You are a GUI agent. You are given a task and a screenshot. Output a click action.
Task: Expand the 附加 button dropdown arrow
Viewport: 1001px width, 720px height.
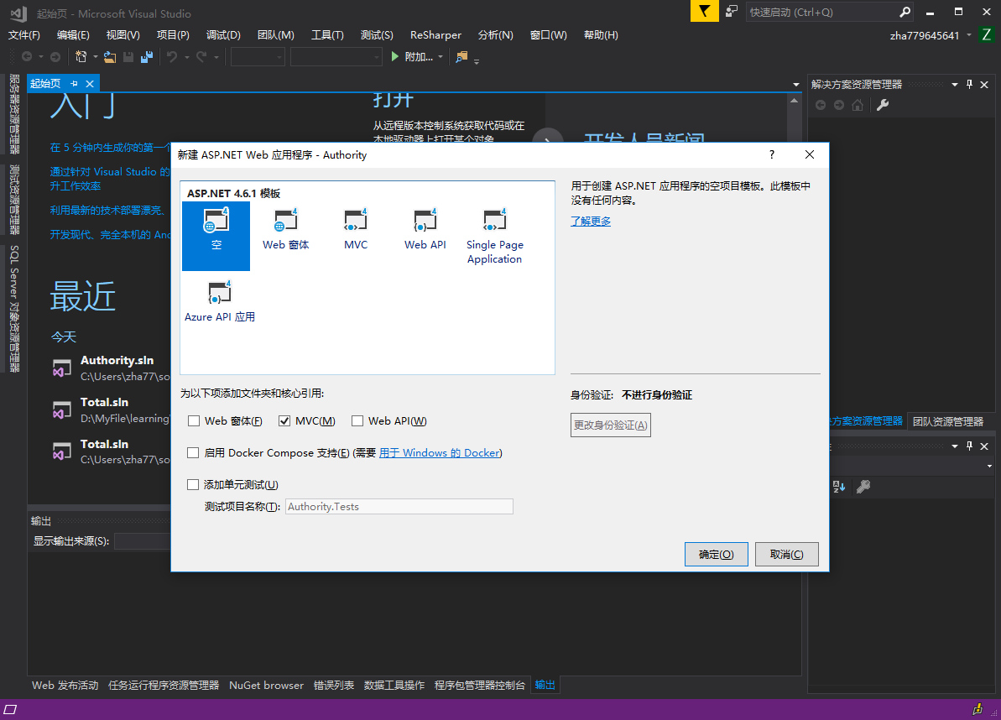(441, 57)
